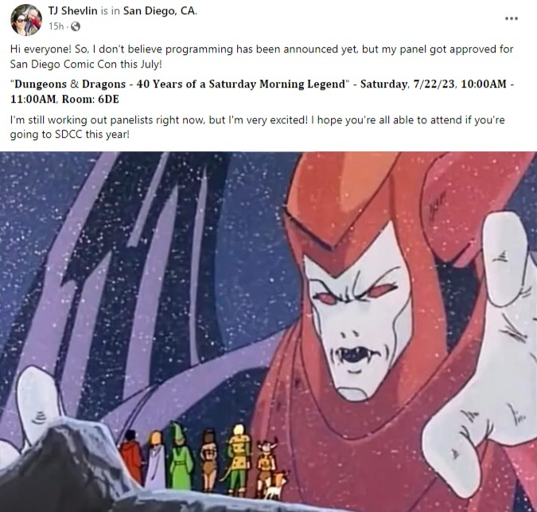Click the TJ Shevlin name link
The width and height of the screenshot is (537, 512).
tap(72, 11)
